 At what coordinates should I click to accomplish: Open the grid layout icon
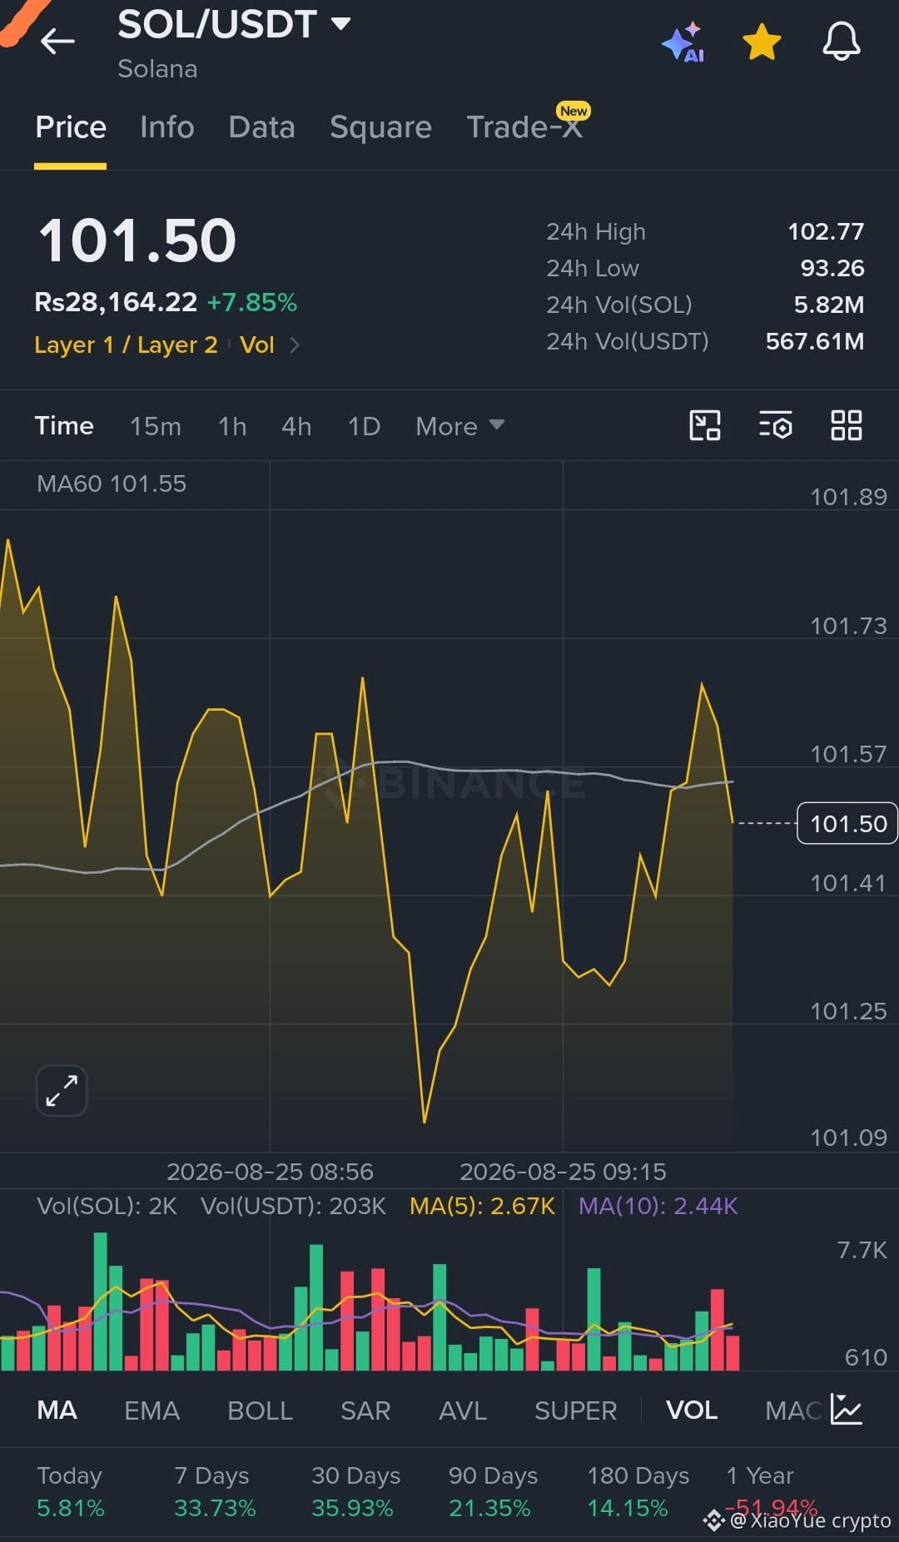[847, 425]
